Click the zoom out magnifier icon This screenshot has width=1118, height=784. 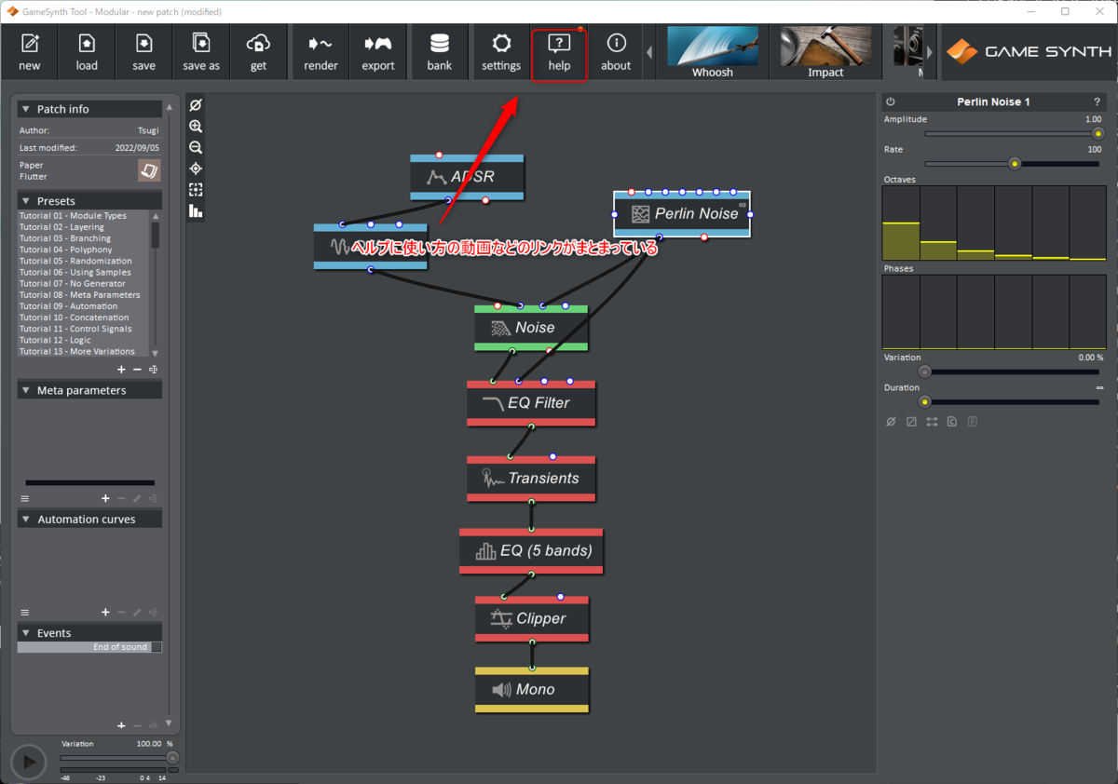(x=196, y=147)
